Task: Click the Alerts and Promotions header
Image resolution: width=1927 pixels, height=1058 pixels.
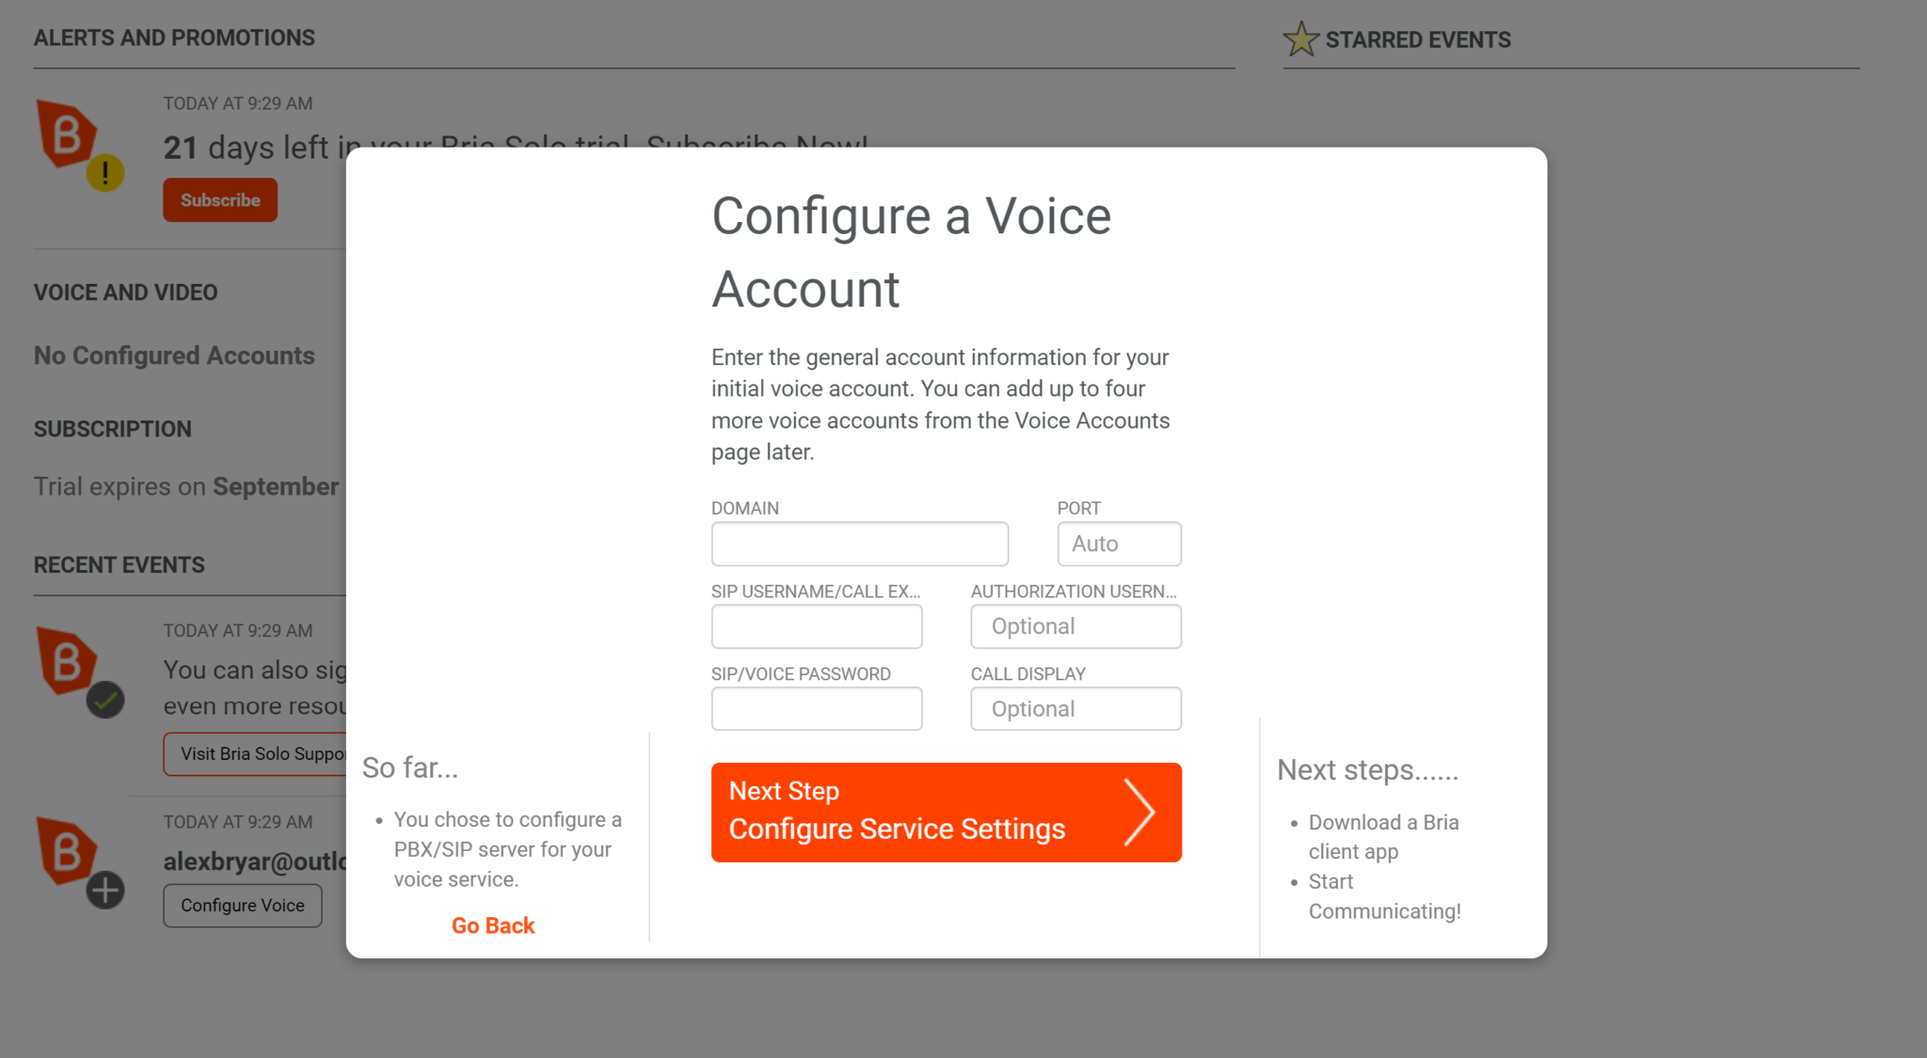Action: coord(174,38)
